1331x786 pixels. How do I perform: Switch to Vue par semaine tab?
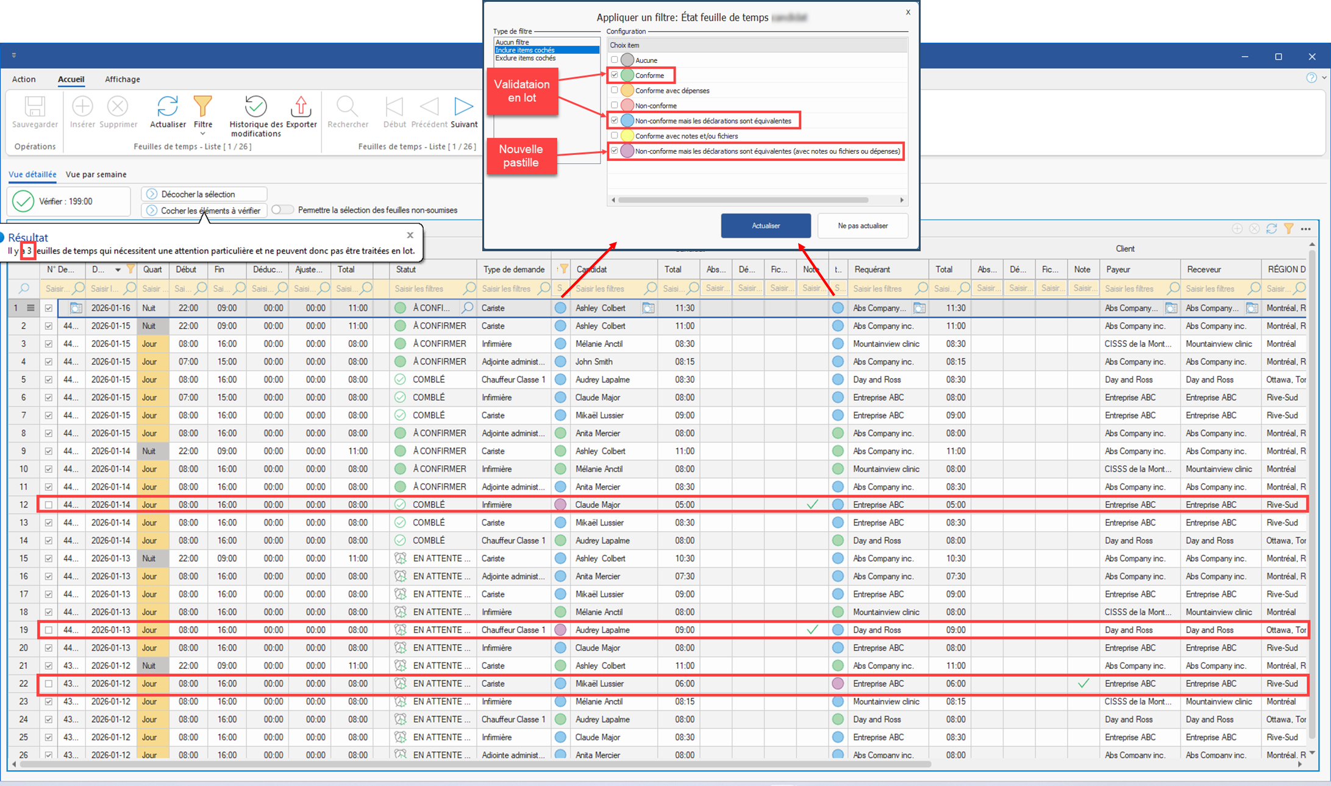[96, 174]
